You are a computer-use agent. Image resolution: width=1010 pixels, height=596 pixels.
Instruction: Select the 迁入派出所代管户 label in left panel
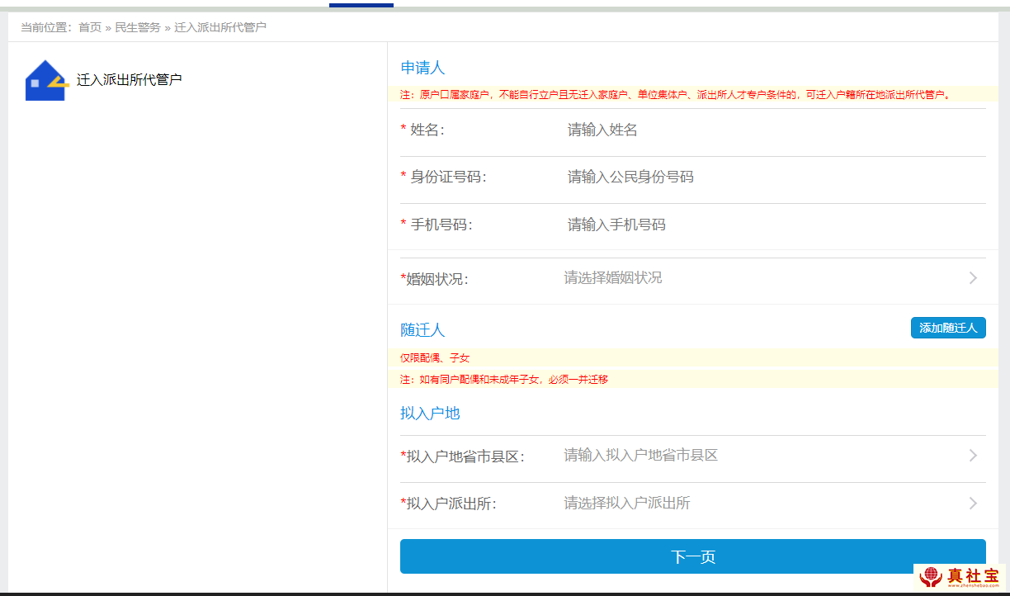[129, 80]
